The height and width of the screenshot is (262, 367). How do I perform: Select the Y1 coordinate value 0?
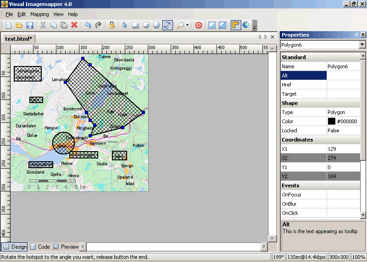pyautogui.click(x=343, y=167)
